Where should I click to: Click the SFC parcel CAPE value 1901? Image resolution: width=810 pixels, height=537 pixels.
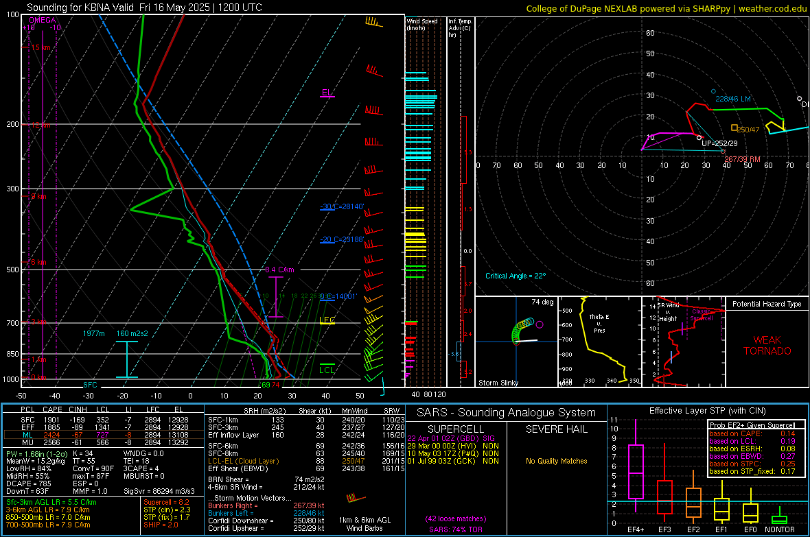coord(51,420)
